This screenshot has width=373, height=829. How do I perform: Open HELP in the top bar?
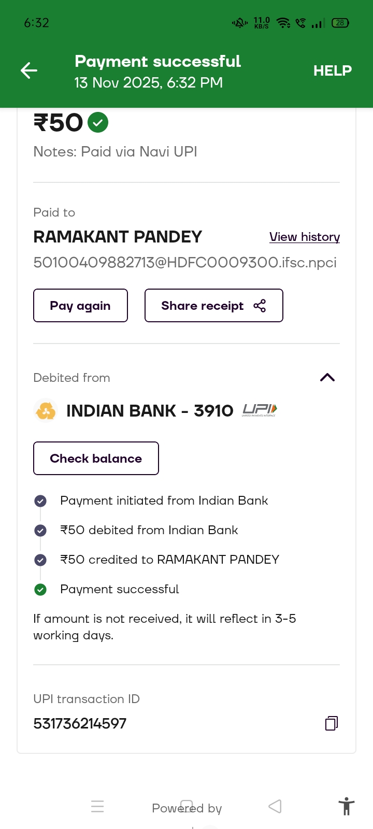click(332, 70)
